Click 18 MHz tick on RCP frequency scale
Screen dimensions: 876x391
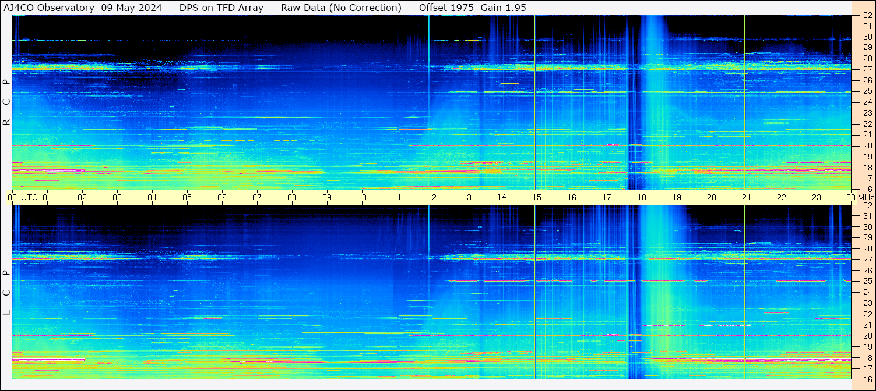[x=867, y=167]
